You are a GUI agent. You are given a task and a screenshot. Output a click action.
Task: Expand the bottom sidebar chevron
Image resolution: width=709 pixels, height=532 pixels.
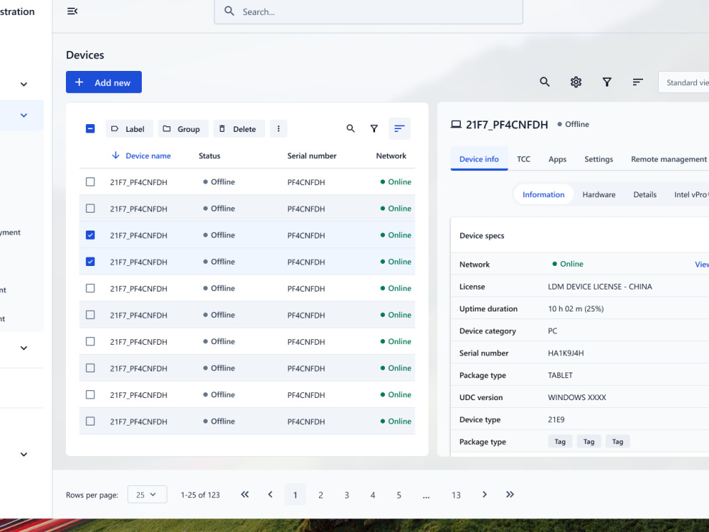click(24, 454)
